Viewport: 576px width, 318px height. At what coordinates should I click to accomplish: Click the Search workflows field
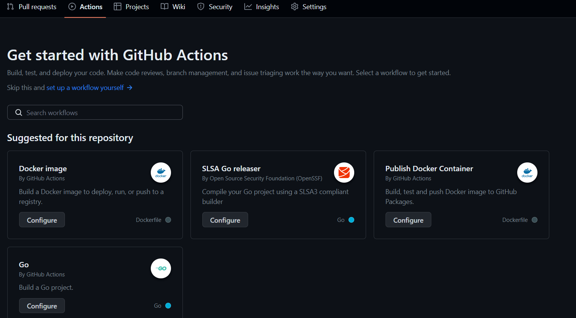point(95,112)
